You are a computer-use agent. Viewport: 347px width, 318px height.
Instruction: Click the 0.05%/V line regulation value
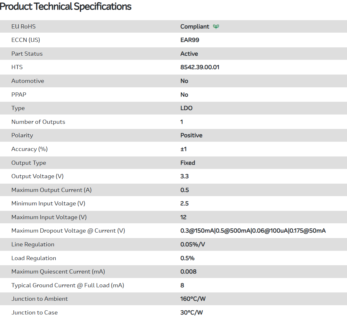(x=193, y=244)
